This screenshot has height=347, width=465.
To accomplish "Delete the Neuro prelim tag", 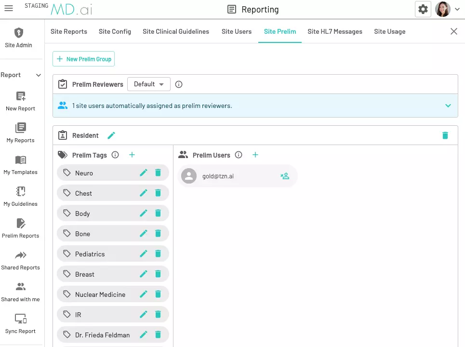I will pos(159,173).
